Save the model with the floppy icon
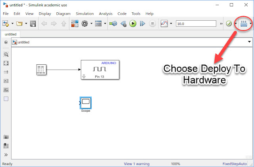This screenshot has width=254, height=167. pyautogui.click(x=33, y=24)
